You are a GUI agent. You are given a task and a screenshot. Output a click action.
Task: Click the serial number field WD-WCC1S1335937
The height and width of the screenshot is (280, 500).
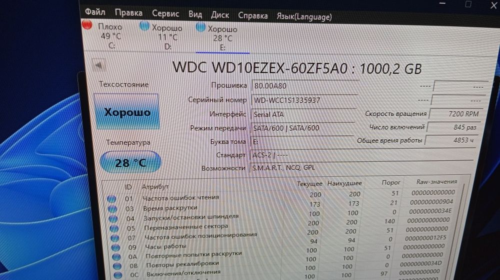click(x=304, y=100)
